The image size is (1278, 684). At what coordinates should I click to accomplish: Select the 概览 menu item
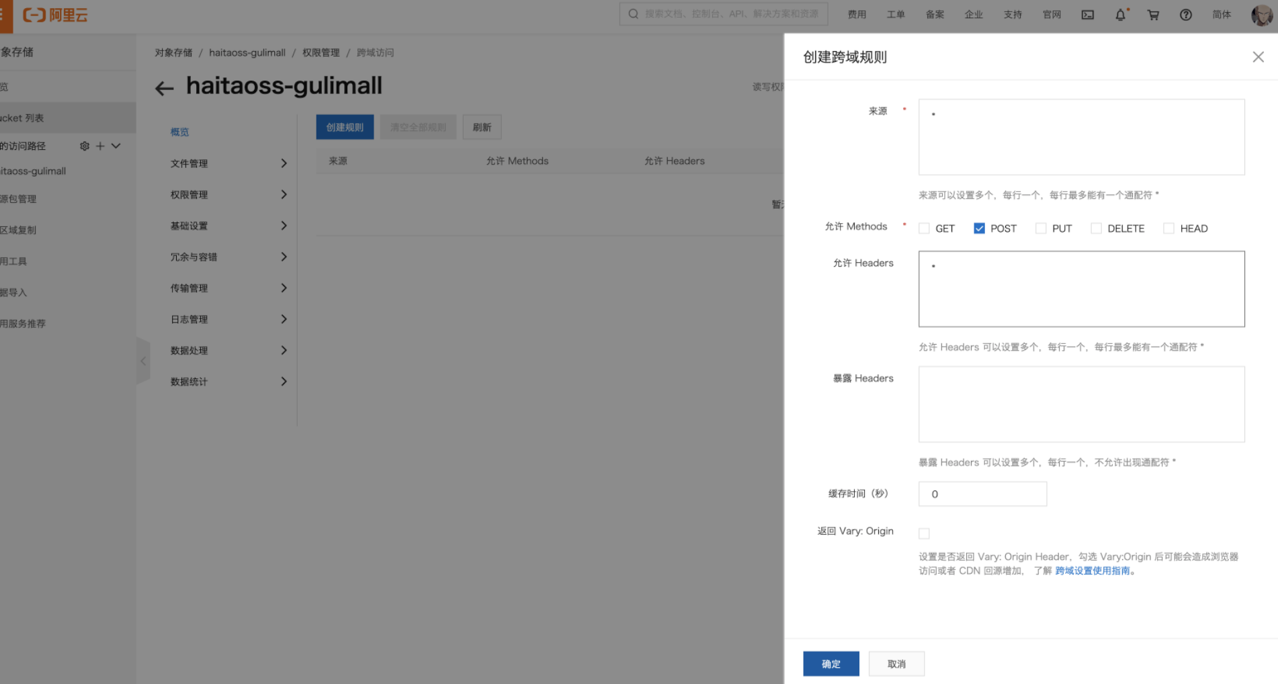179,132
